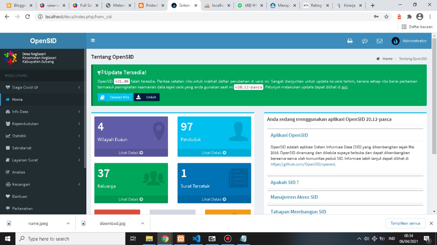Click the Statistik chart icon
437x245 pixels.
click(x=8, y=136)
